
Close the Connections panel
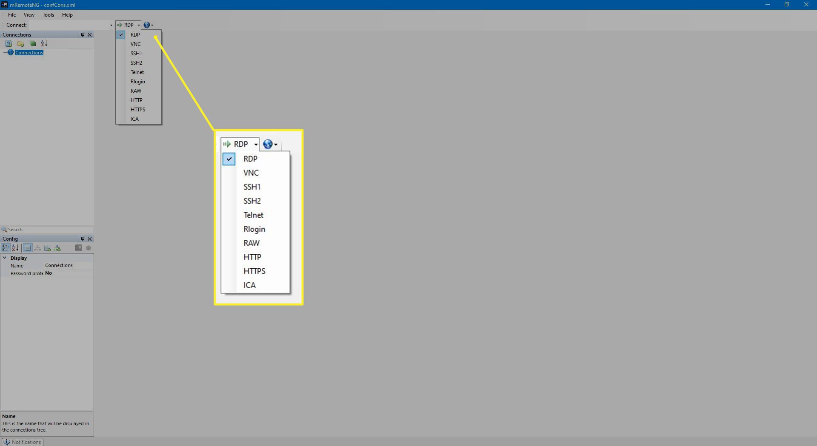[90, 35]
